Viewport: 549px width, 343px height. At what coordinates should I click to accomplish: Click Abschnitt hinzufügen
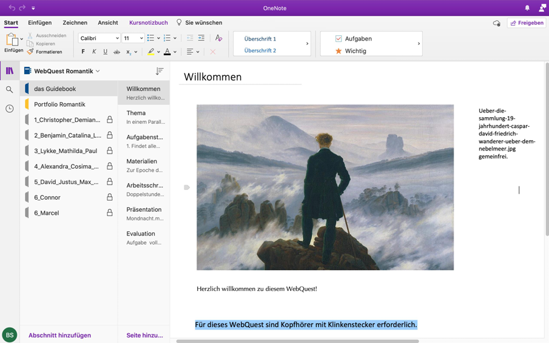[x=59, y=335]
